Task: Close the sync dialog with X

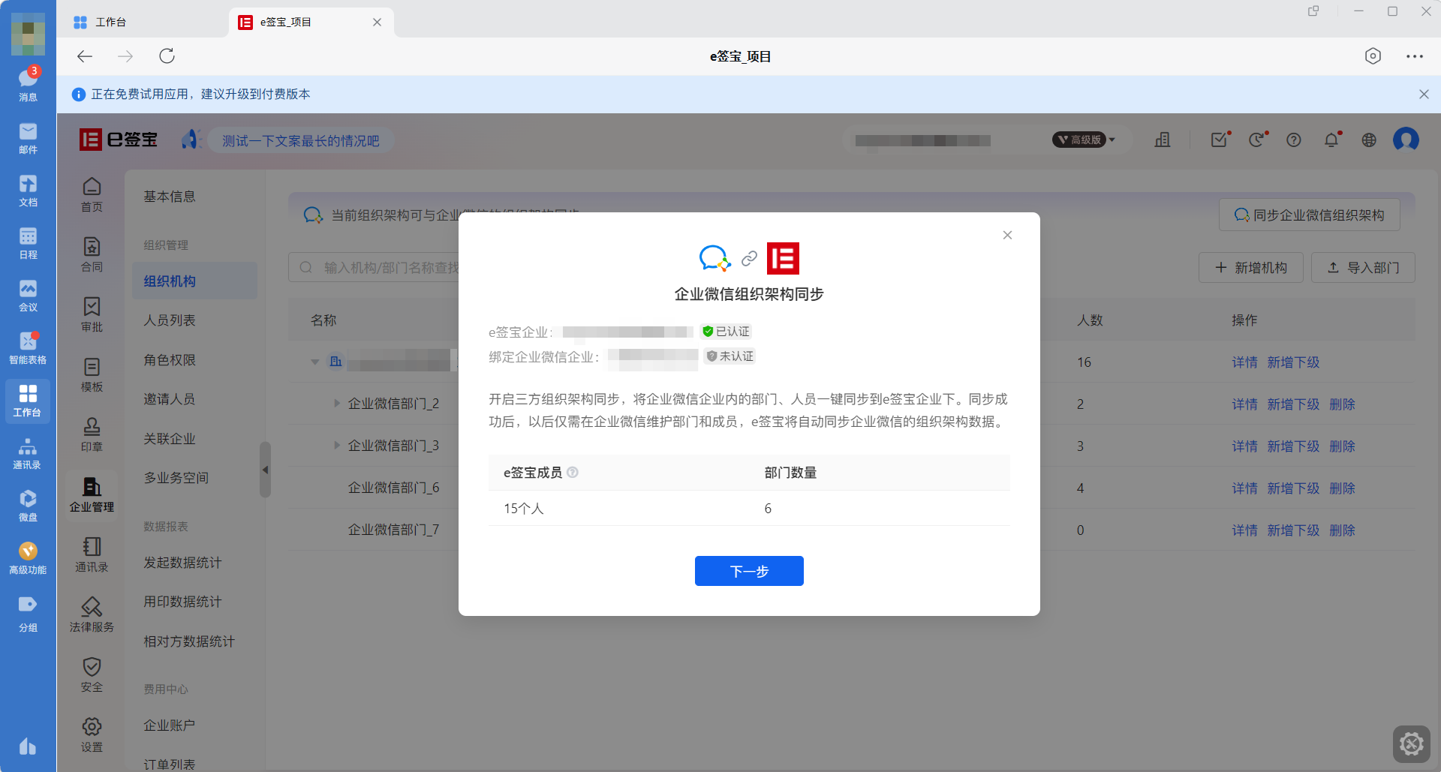Action: coord(1007,236)
